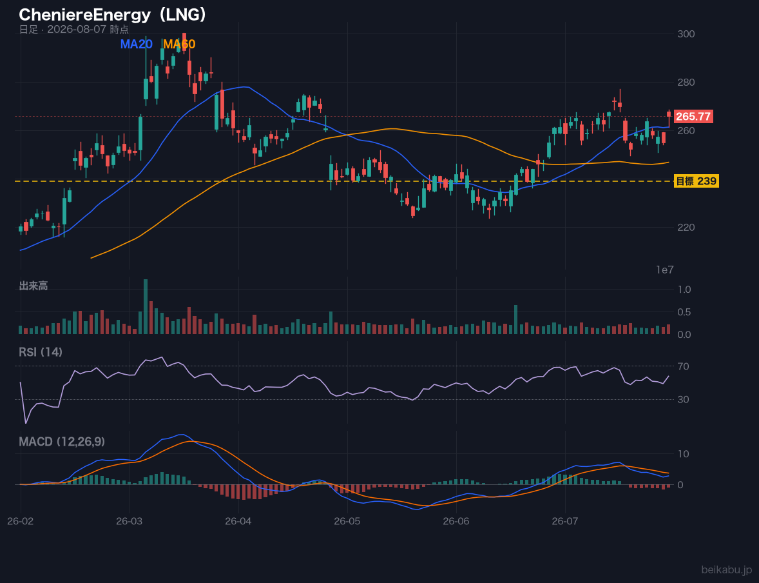Viewport: 759px width, 583px height.
Task: Click the 260 price axis label
Action: [x=686, y=131]
